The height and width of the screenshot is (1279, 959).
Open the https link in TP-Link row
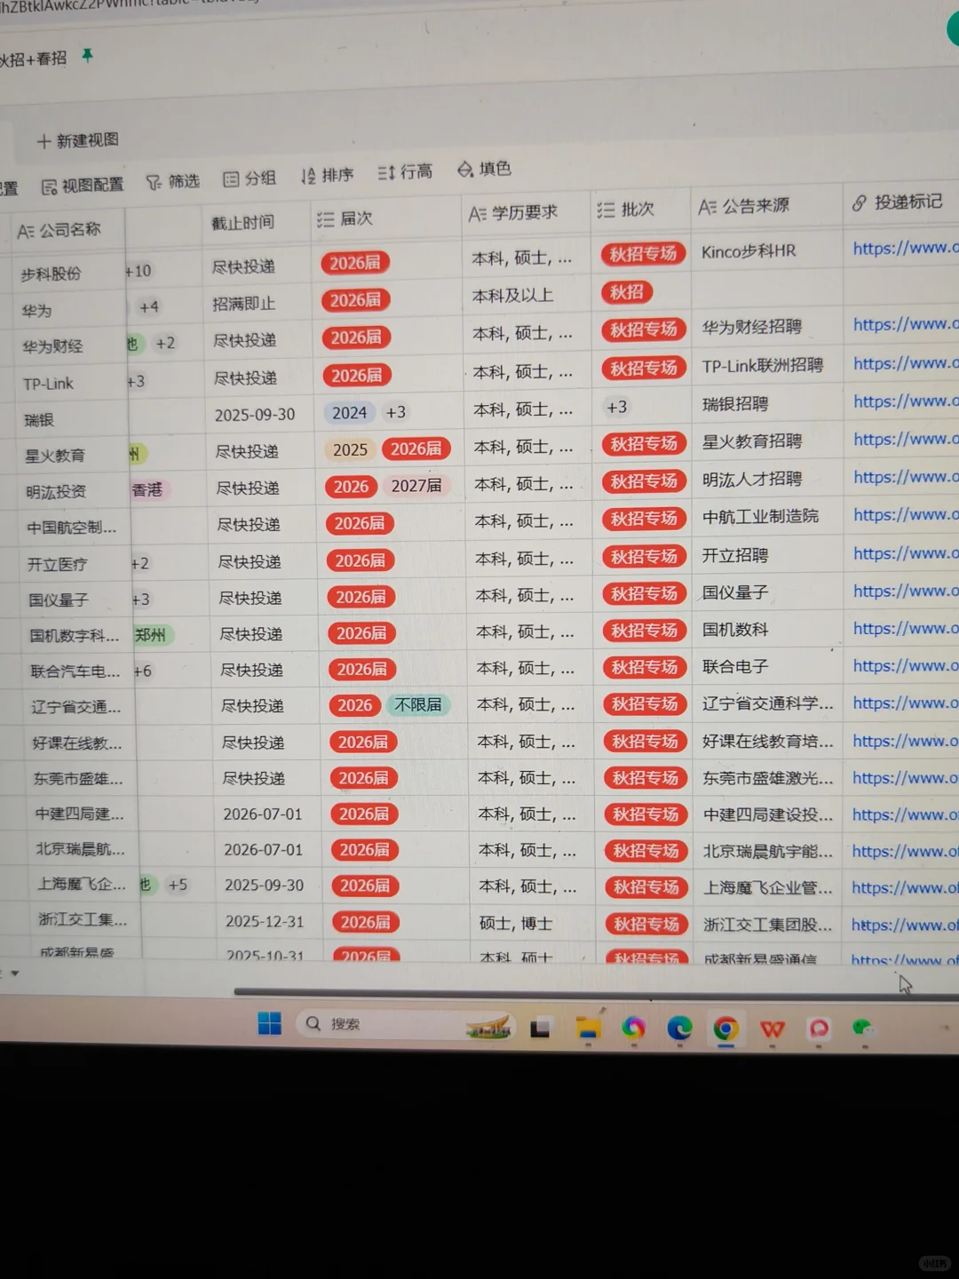click(905, 362)
